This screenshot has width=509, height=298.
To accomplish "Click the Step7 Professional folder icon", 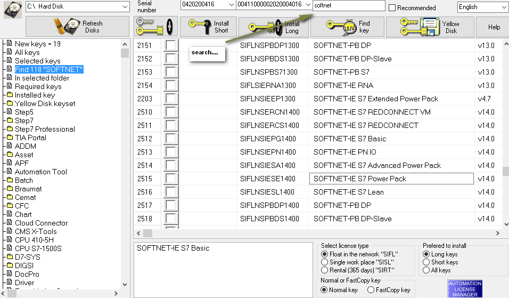I will (10, 128).
